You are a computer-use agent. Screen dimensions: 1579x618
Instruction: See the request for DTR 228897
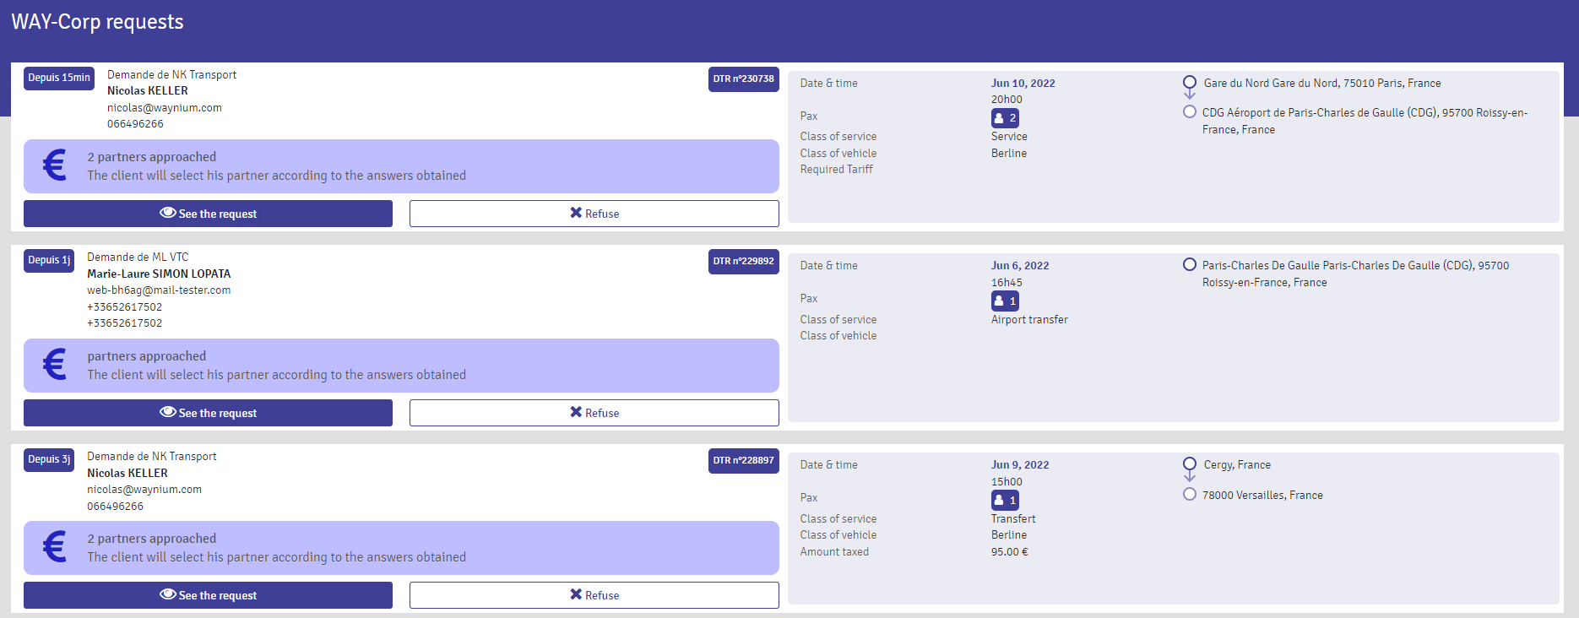point(208,595)
